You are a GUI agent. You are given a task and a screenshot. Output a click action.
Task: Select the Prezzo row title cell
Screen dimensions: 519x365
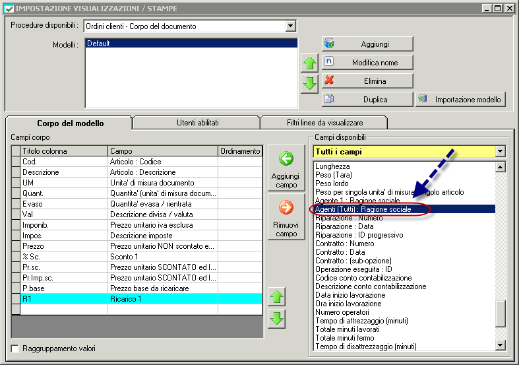pyautogui.click(x=64, y=246)
